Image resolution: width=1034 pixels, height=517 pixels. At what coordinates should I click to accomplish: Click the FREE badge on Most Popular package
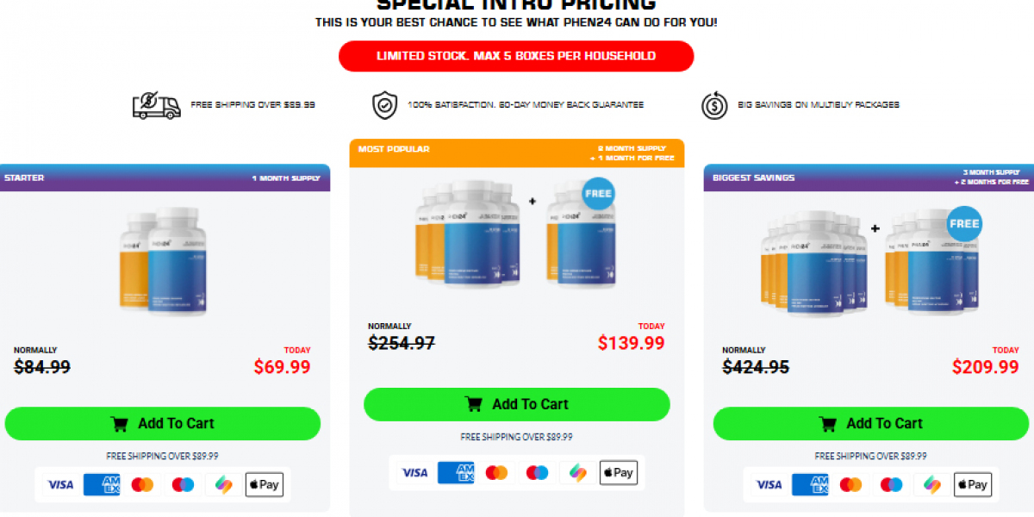(x=598, y=194)
